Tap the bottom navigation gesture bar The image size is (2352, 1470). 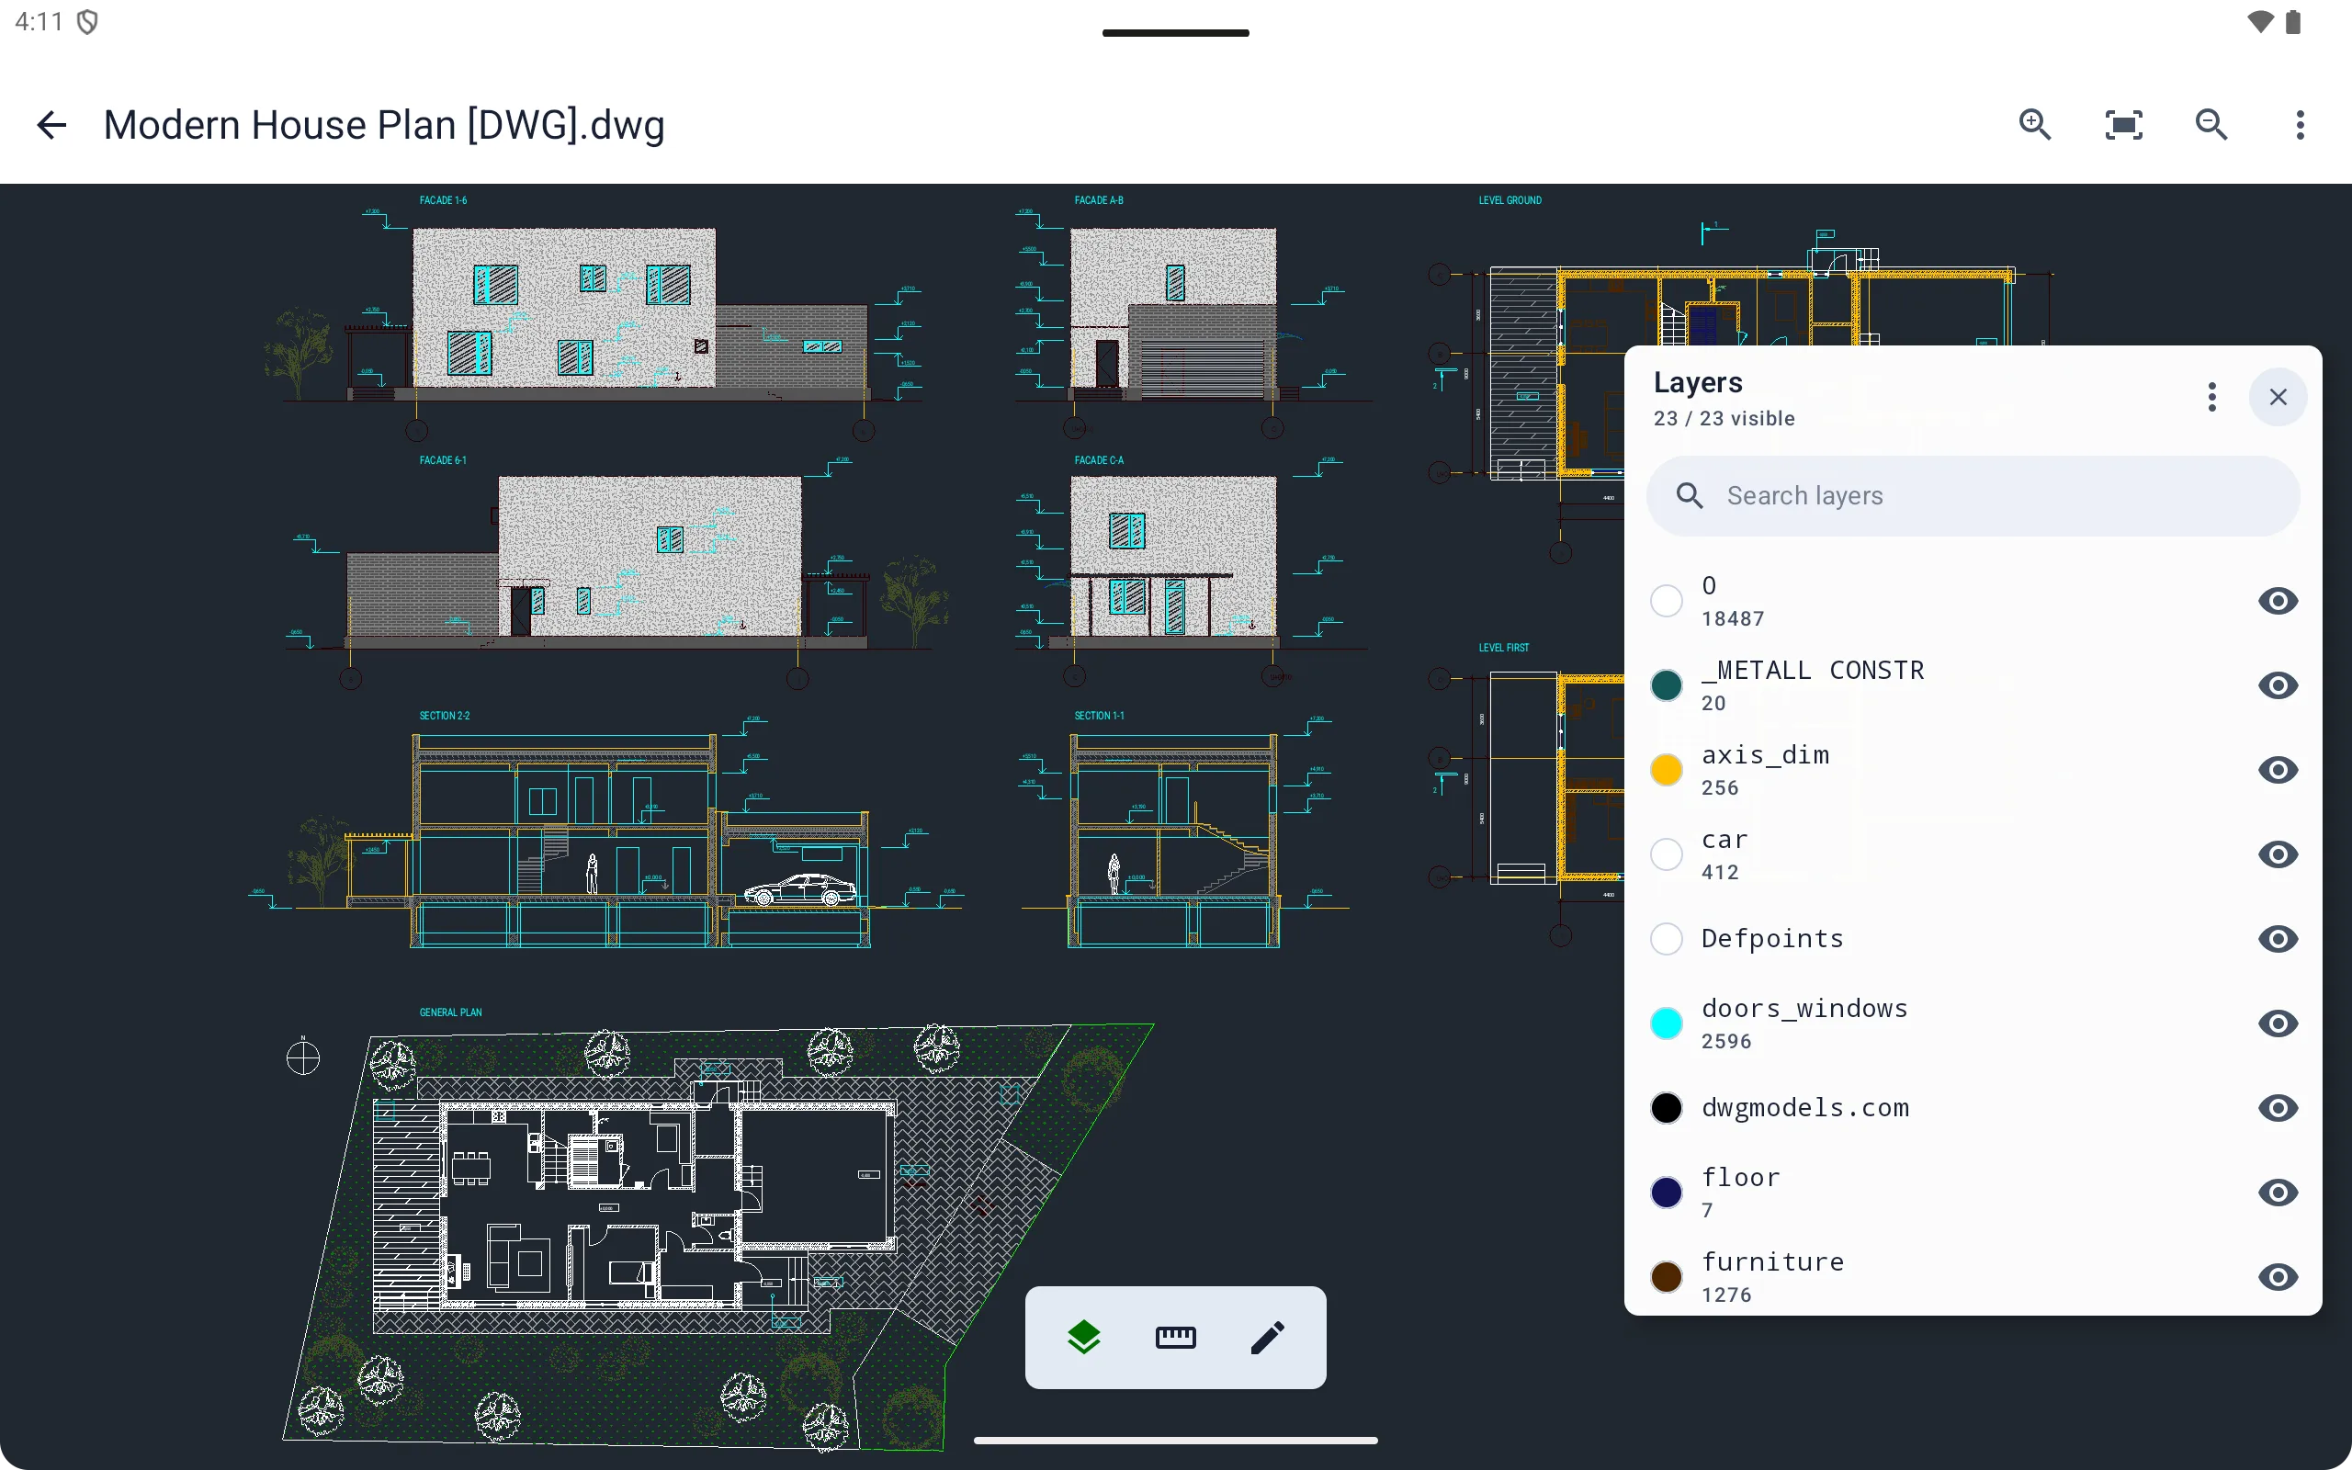click(x=1175, y=1440)
